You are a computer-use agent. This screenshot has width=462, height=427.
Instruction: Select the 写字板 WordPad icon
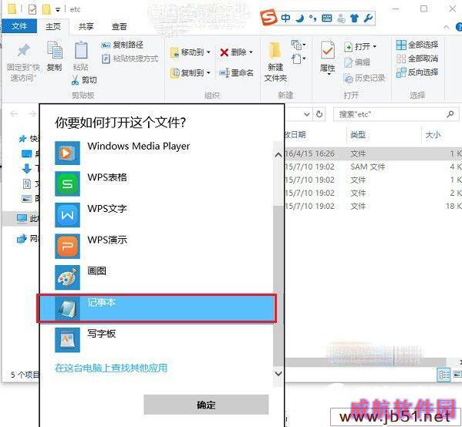pos(67,340)
